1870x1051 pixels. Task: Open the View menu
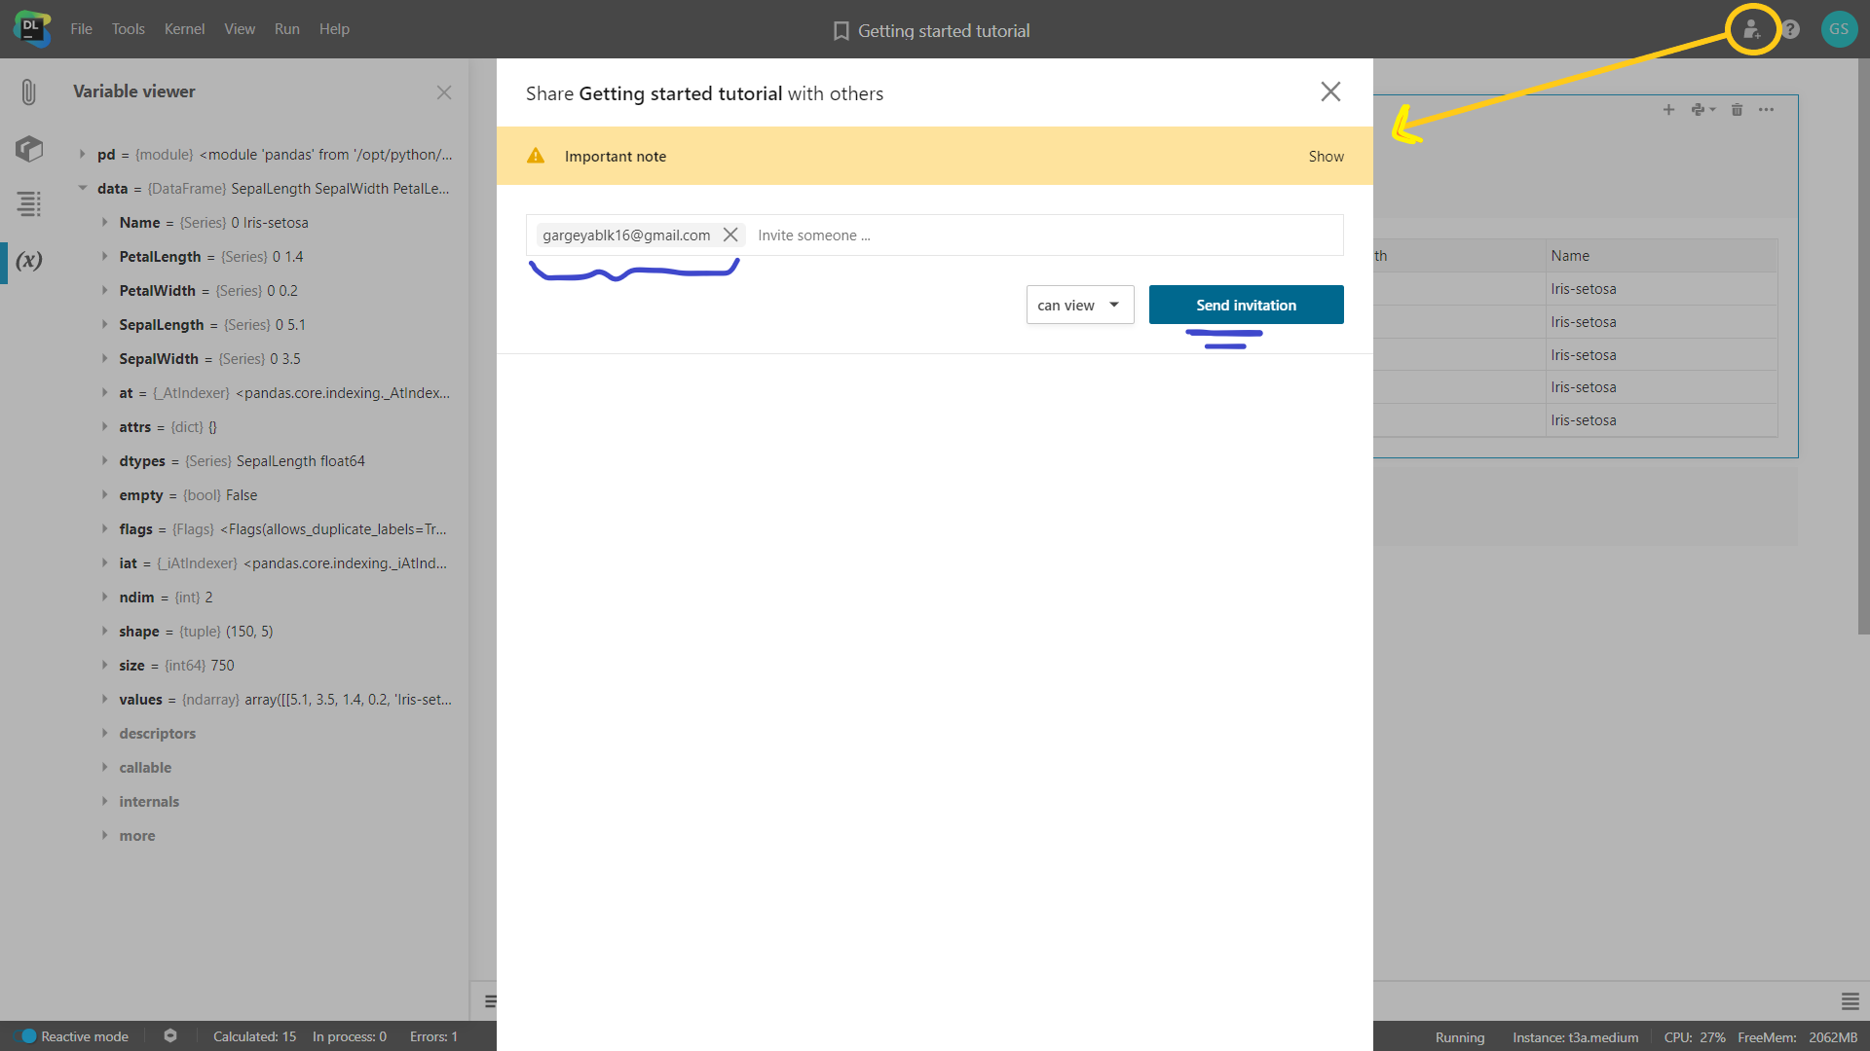point(238,28)
